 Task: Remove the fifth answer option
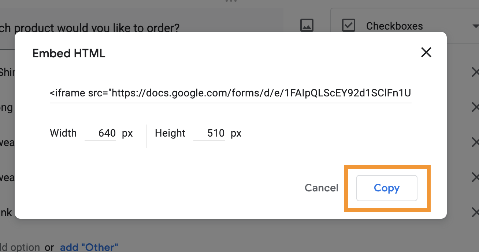(x=475, y=213)
